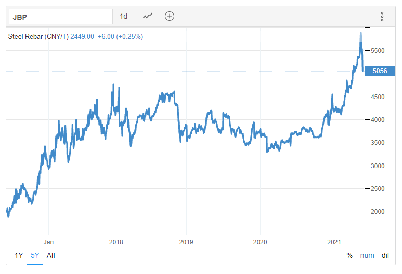The height and width of the screenshot is (274, 402).
Task: Switch chart to dif difference mode
Action: (x=385, y=255)
